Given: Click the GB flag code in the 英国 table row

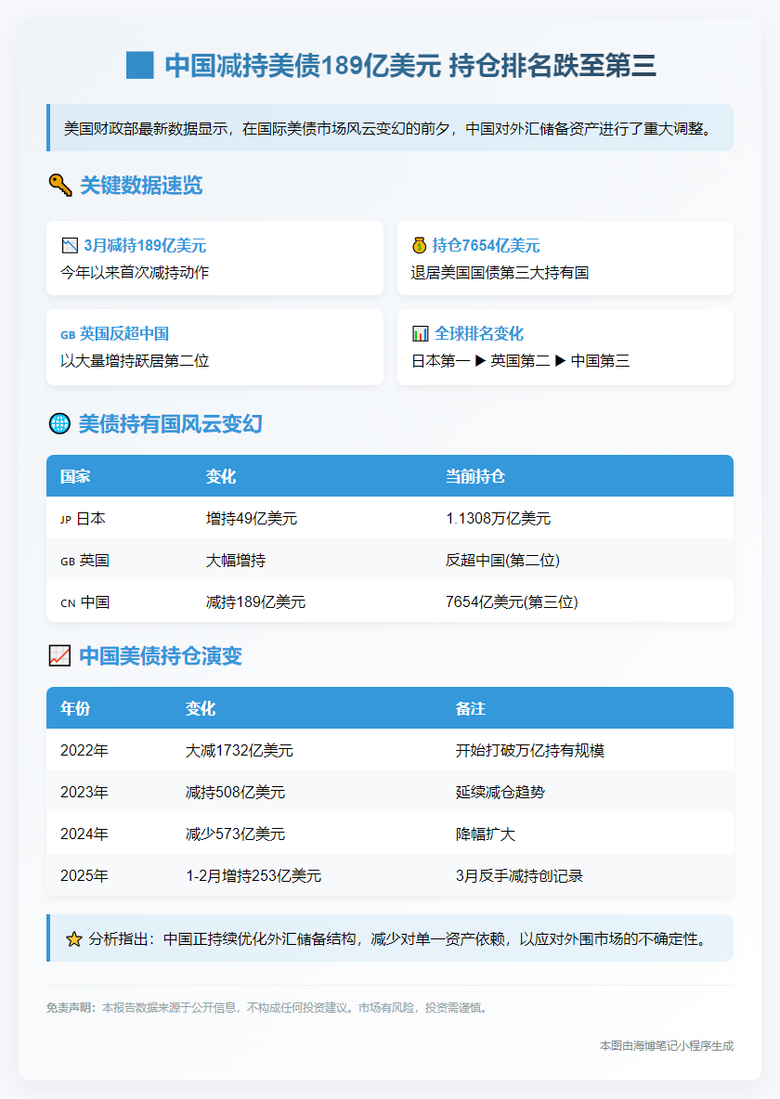Looking at the screenshot, I should [x=68, y=562].
